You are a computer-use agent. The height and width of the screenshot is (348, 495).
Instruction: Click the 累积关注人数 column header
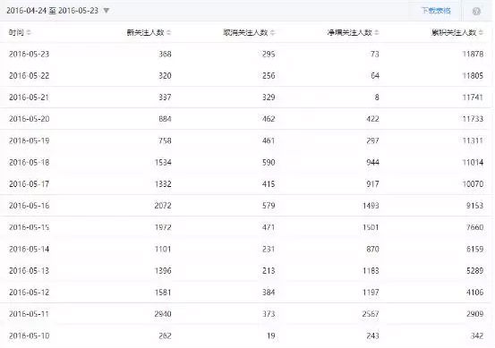coord(454,32)
